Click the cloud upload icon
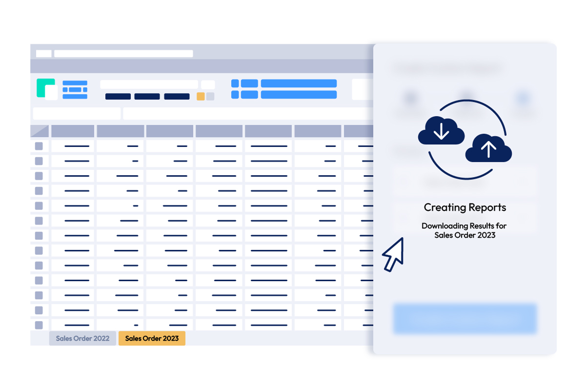Screen dimensions: 586x391 [x=488, y=148]
